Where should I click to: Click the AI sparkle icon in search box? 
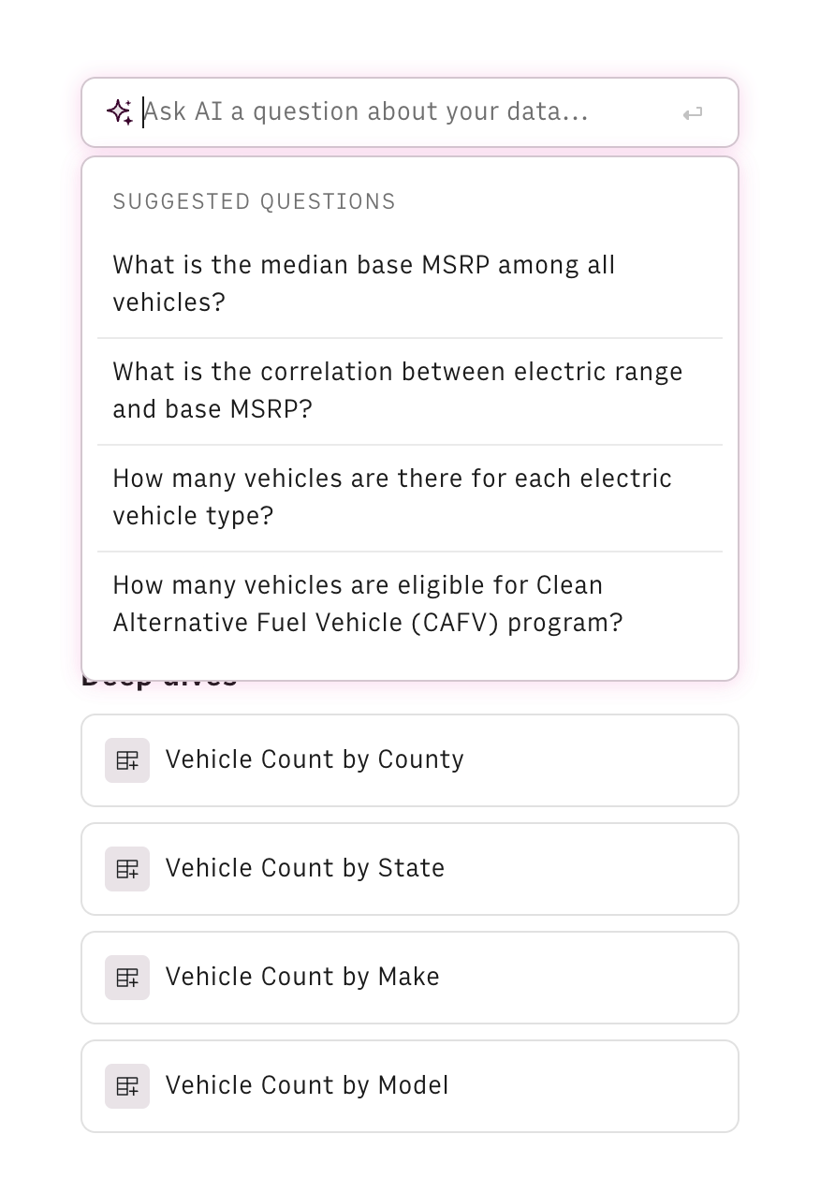(x=119, y=112)
